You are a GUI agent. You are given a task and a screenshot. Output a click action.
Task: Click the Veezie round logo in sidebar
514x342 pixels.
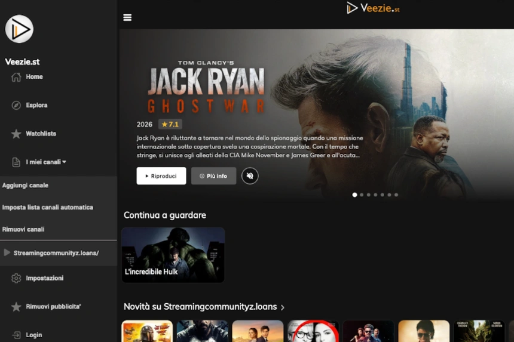click(x=19, y=29)
